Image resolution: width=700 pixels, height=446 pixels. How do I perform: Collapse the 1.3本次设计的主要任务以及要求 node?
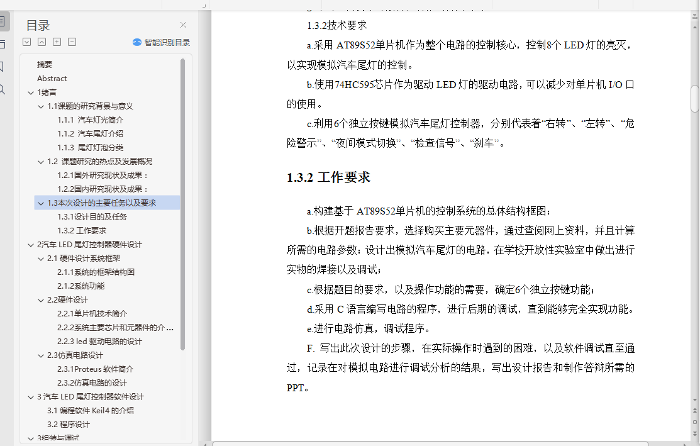pyautogui.click(x=41, y=203)
